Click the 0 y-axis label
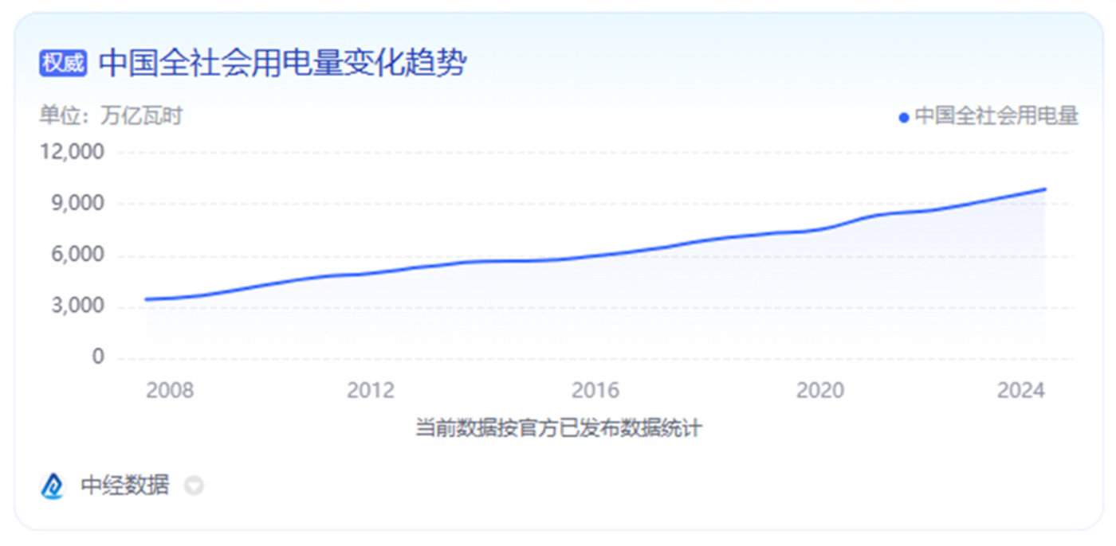Screen dimensions: 1116x546 click(x=98, y=357)
